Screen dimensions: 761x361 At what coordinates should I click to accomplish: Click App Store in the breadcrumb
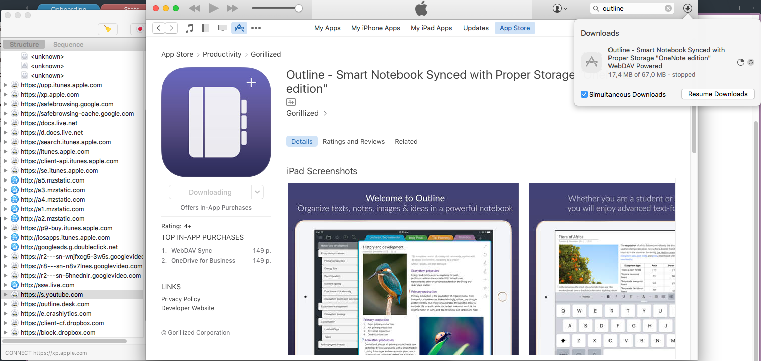[177, 54]
